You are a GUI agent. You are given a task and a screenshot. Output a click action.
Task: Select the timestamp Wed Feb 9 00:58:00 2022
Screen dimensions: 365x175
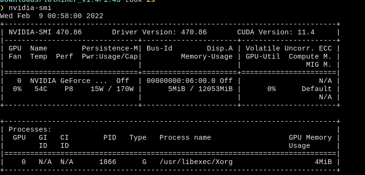52,16
